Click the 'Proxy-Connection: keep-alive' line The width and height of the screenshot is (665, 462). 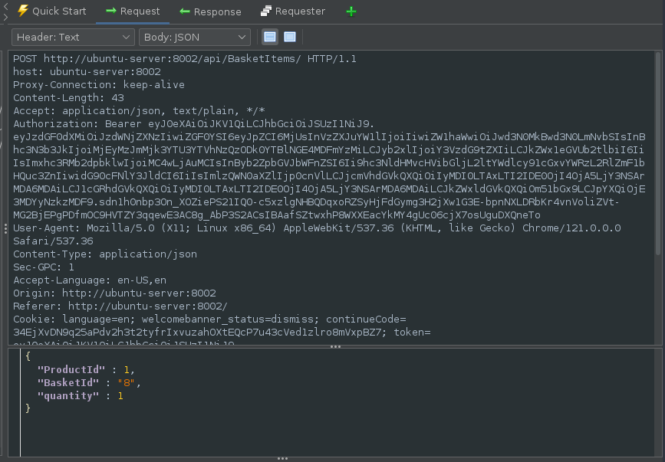click(x=99, y=85)
